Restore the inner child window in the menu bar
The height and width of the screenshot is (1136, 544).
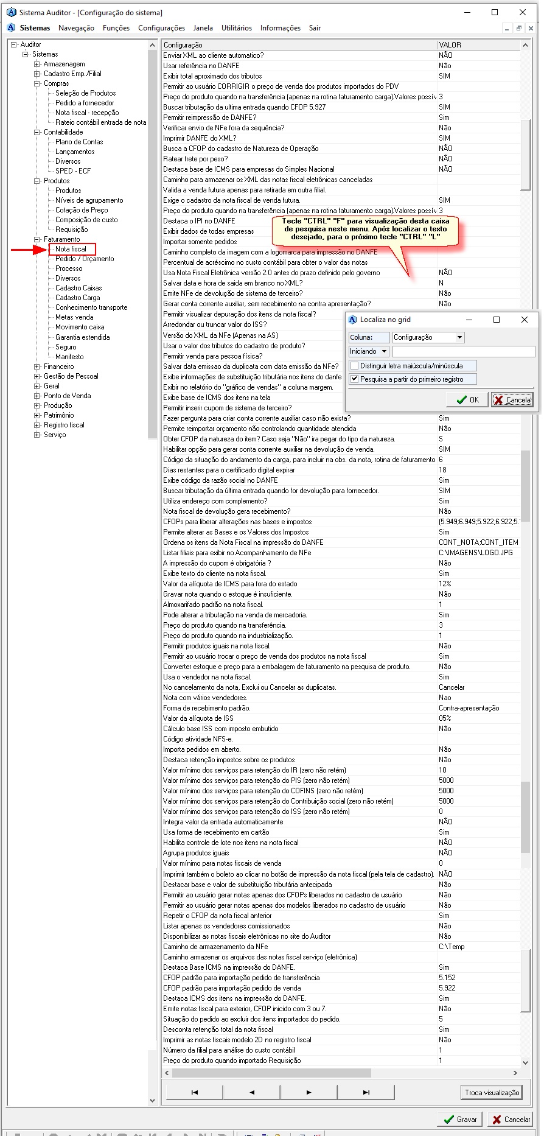519,28
